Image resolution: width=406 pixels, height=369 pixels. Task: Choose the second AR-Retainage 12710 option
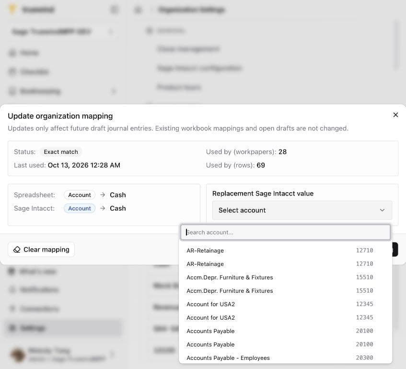[x=285, y=264]
